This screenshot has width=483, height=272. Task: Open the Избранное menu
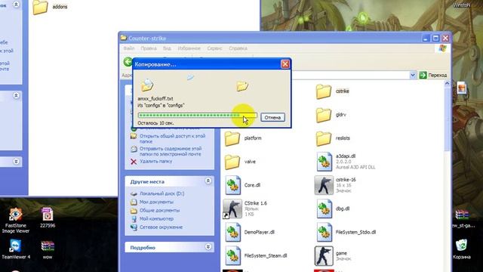pyautogui.click(x=189, y=48)
